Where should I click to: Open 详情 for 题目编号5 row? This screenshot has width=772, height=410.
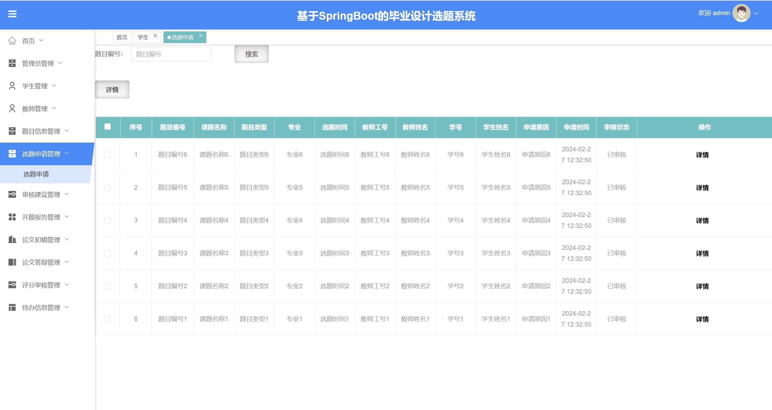click(x=702, y=188)
